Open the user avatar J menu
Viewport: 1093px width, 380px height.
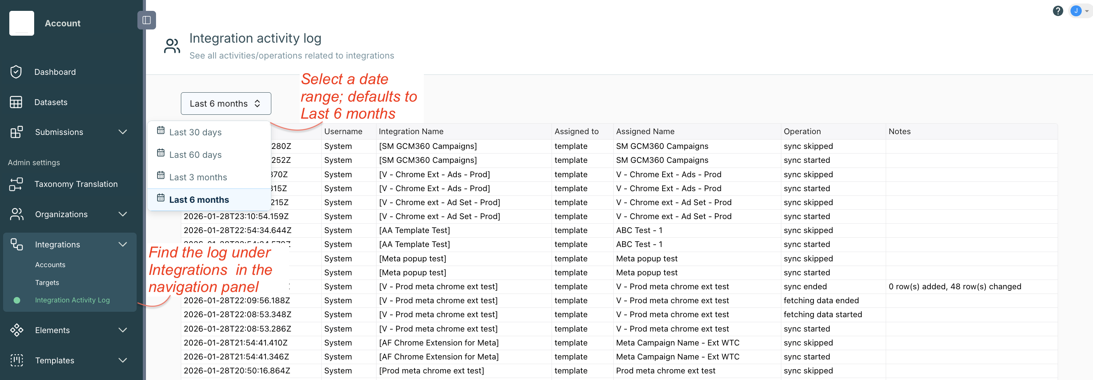click(x=1076, y=11)
